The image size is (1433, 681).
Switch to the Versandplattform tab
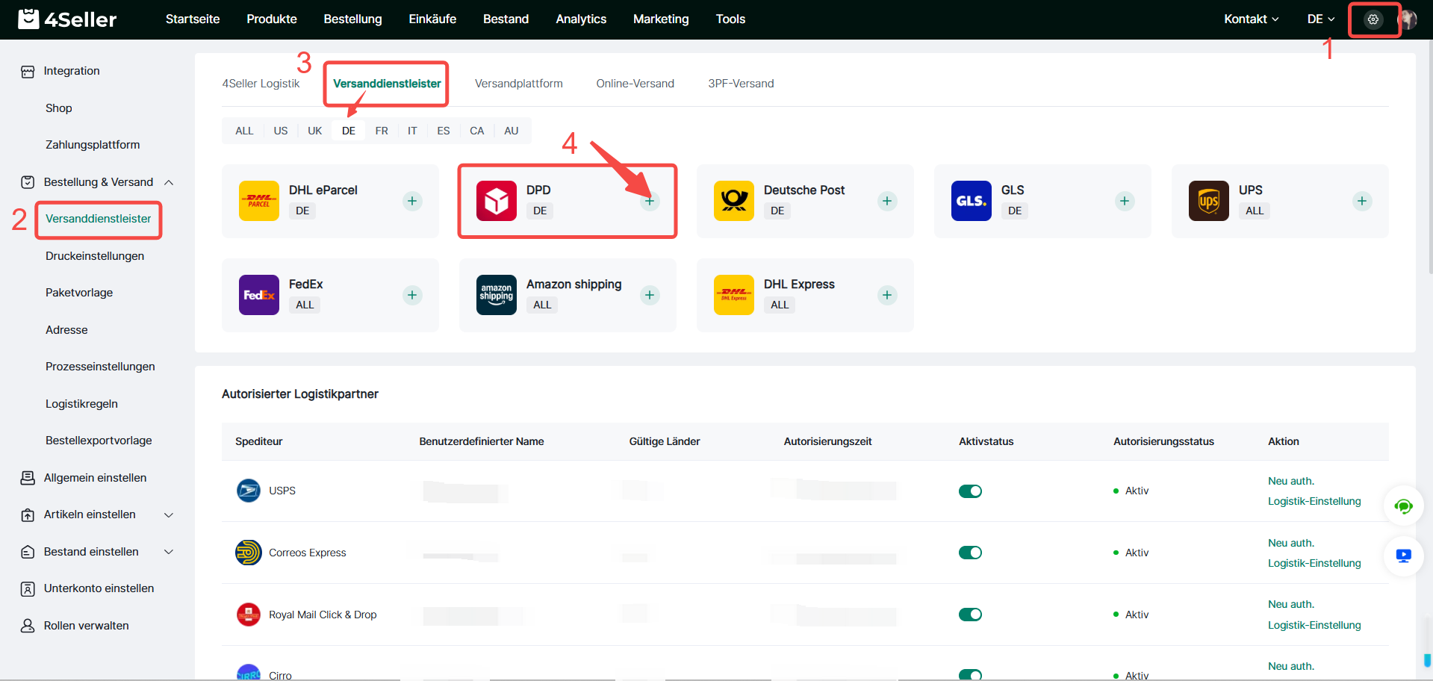click(x=518, y=84)
